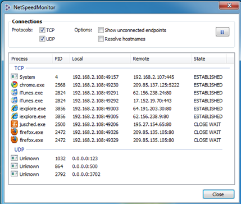Select the System process name
Viewport: 241px width, 204px height.
click(28, 77)
